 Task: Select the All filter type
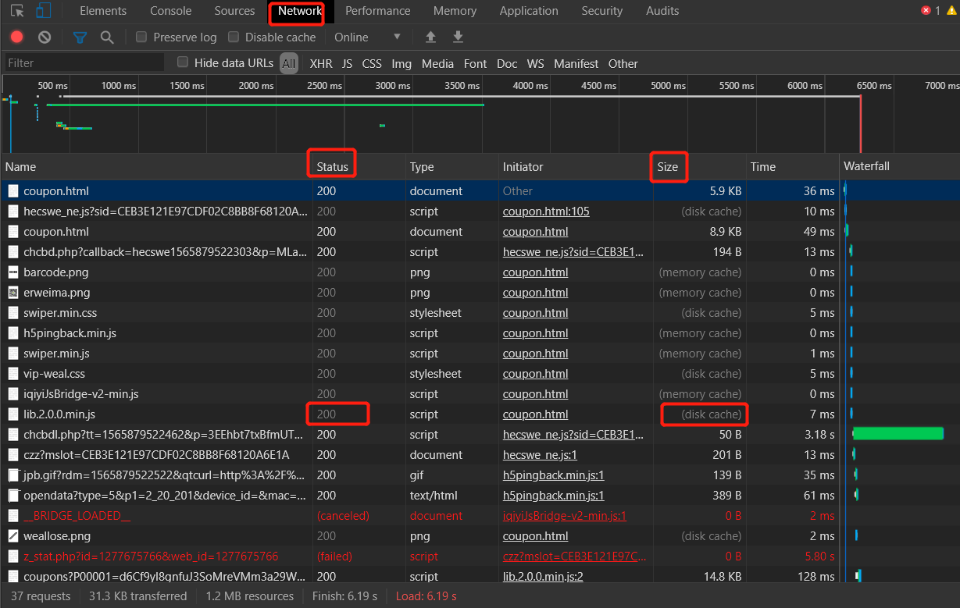289,63
